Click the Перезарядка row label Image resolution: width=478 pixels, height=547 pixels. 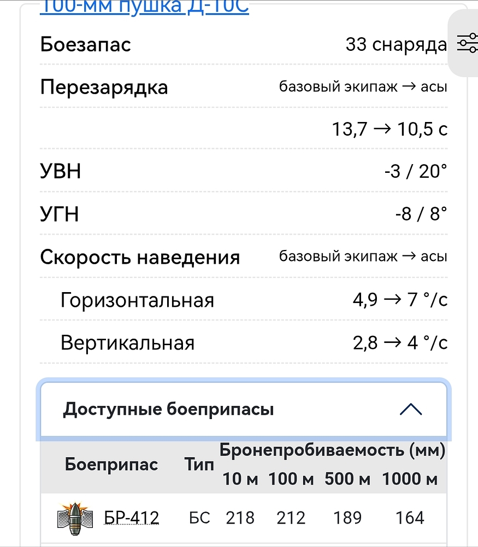pos(104,87)
